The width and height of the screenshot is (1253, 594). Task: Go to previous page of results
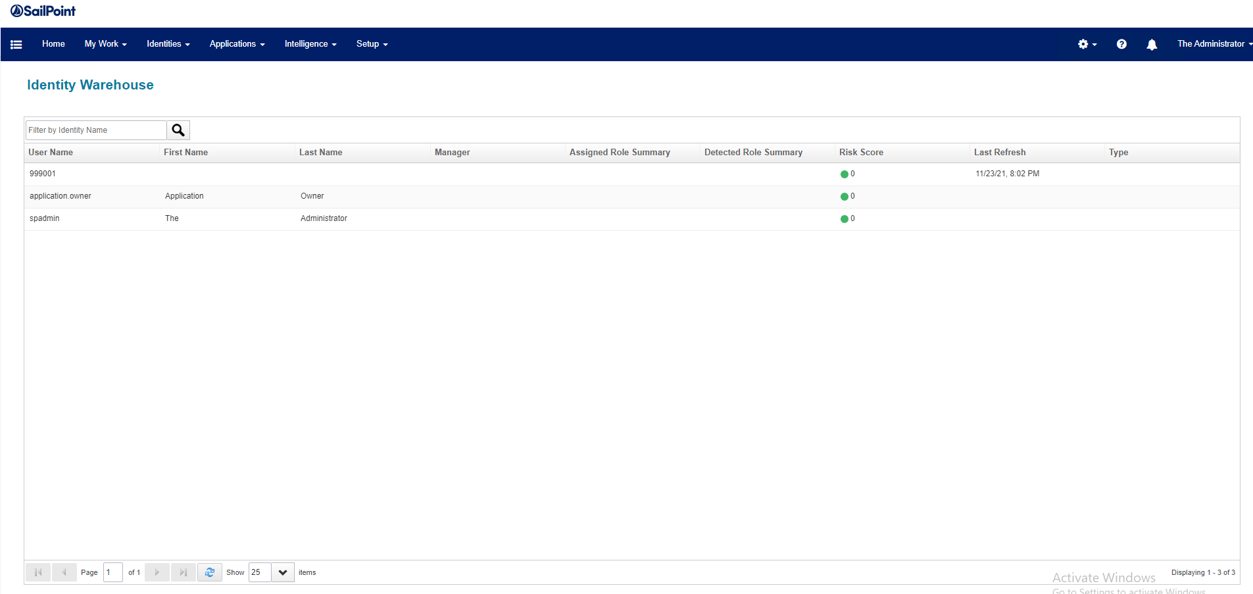[x=64, y=572]
